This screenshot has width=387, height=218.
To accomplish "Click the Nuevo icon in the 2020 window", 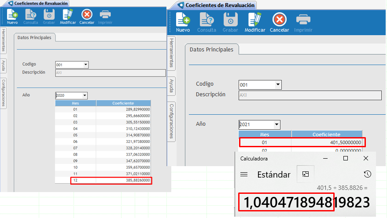I will tap(12, 15).
